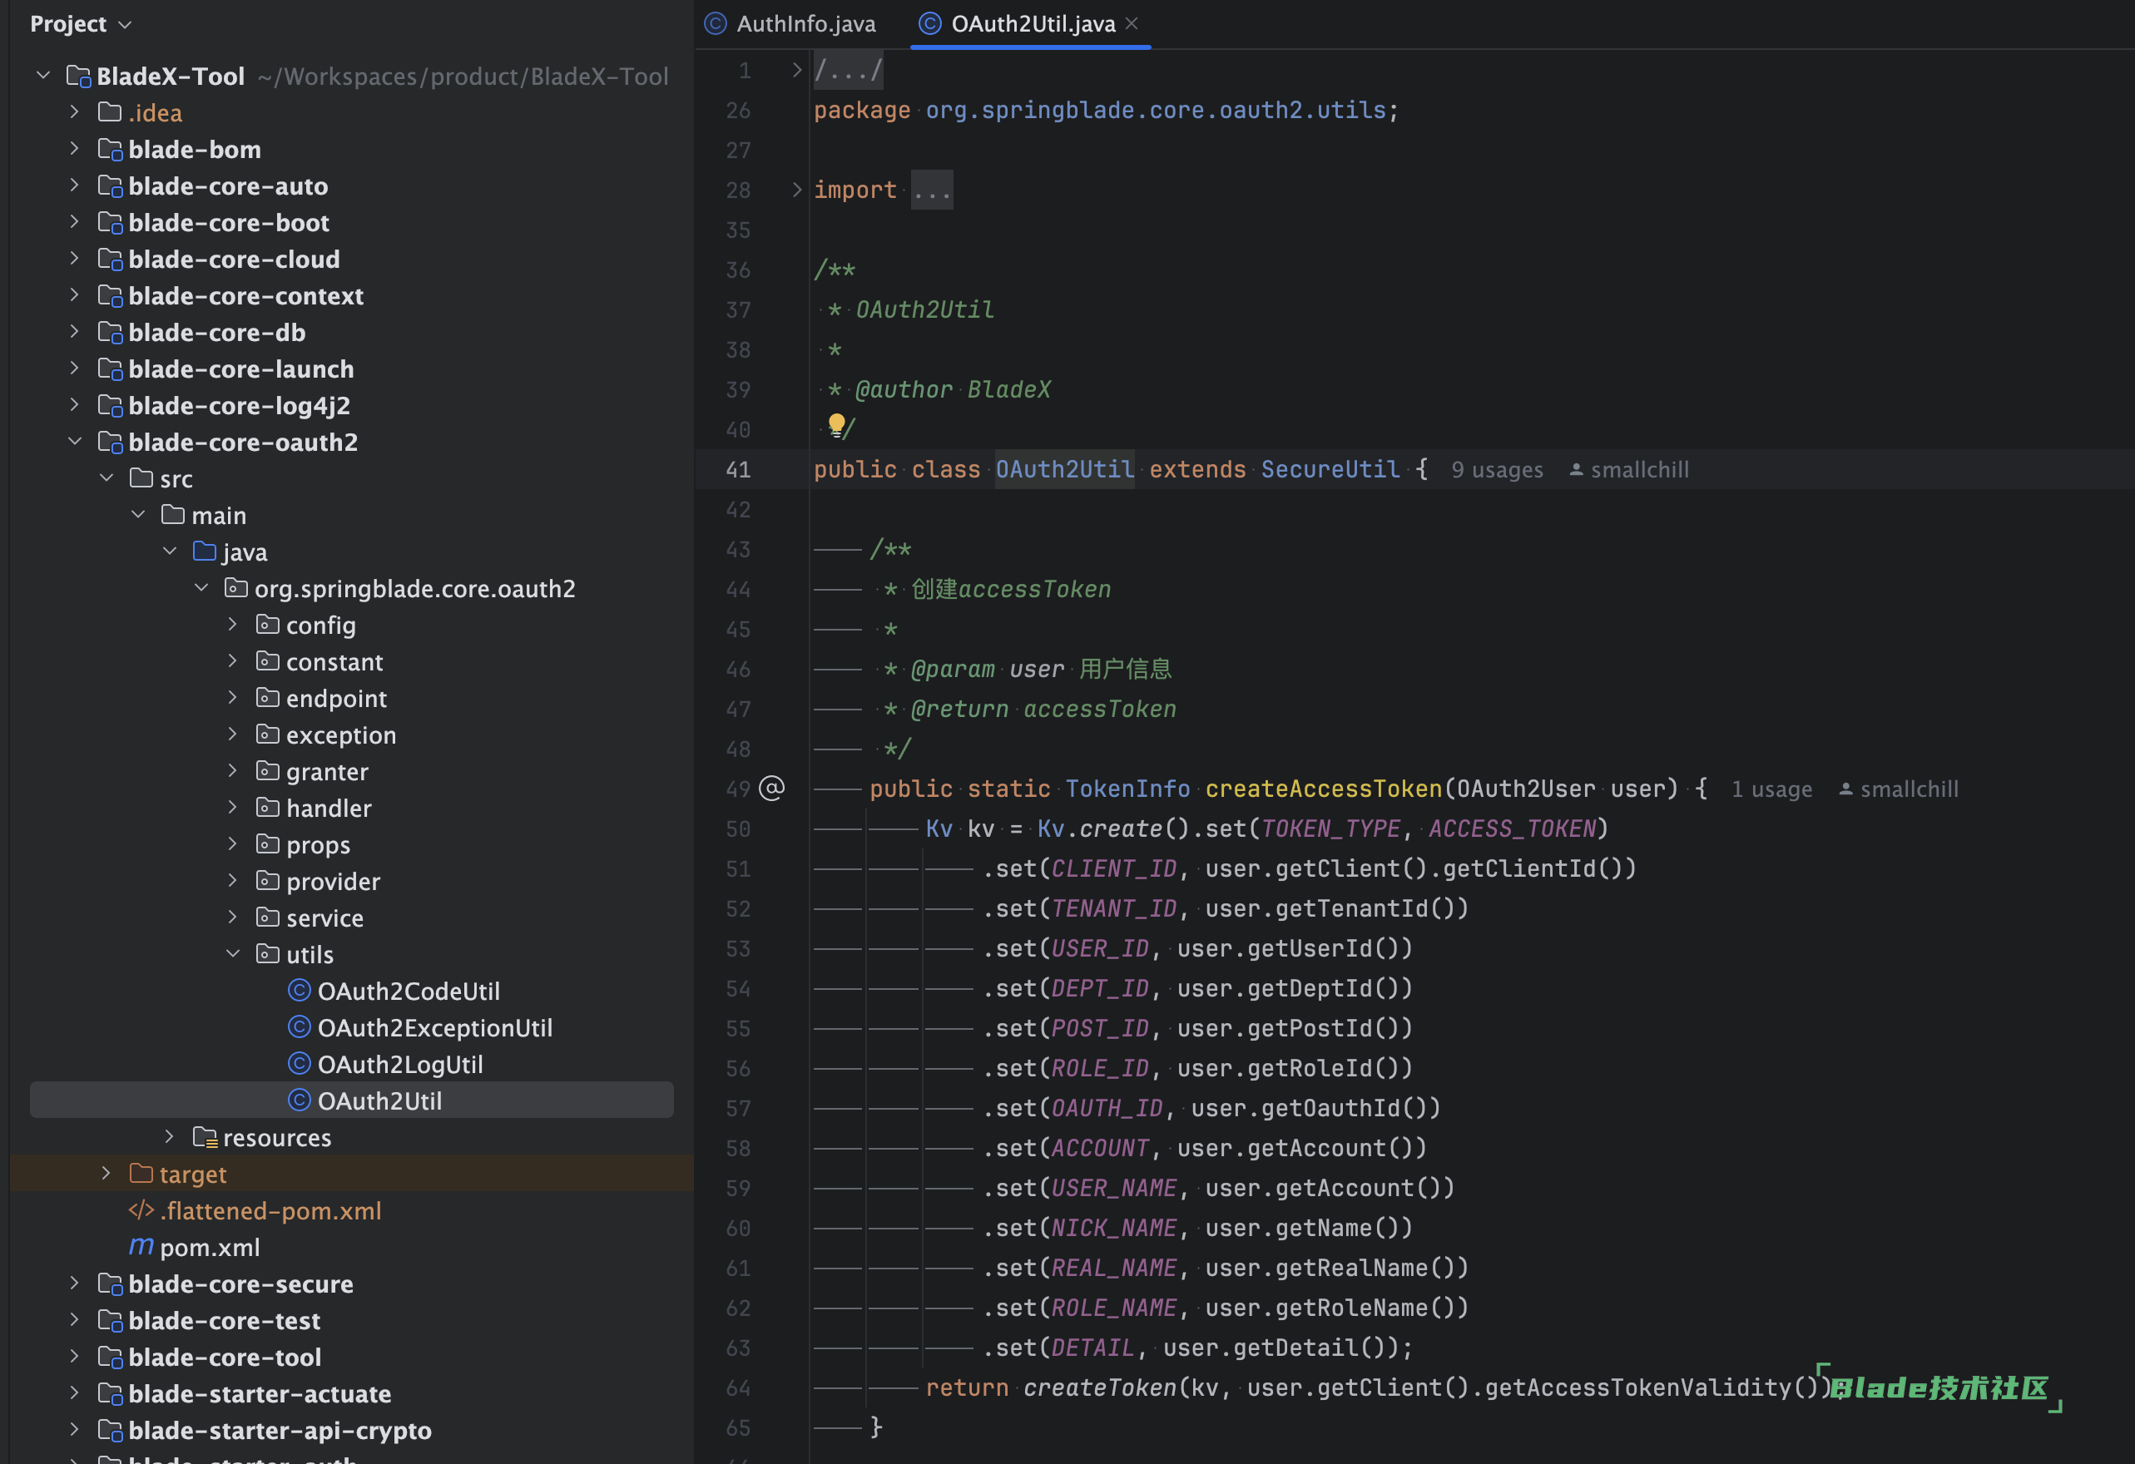The image size is (2135, 1464).
Task: Expand the .idea folder
Action: pos(74,112)
